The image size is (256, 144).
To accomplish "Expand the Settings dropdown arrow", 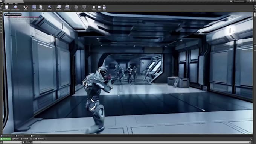I will [52, 8].
